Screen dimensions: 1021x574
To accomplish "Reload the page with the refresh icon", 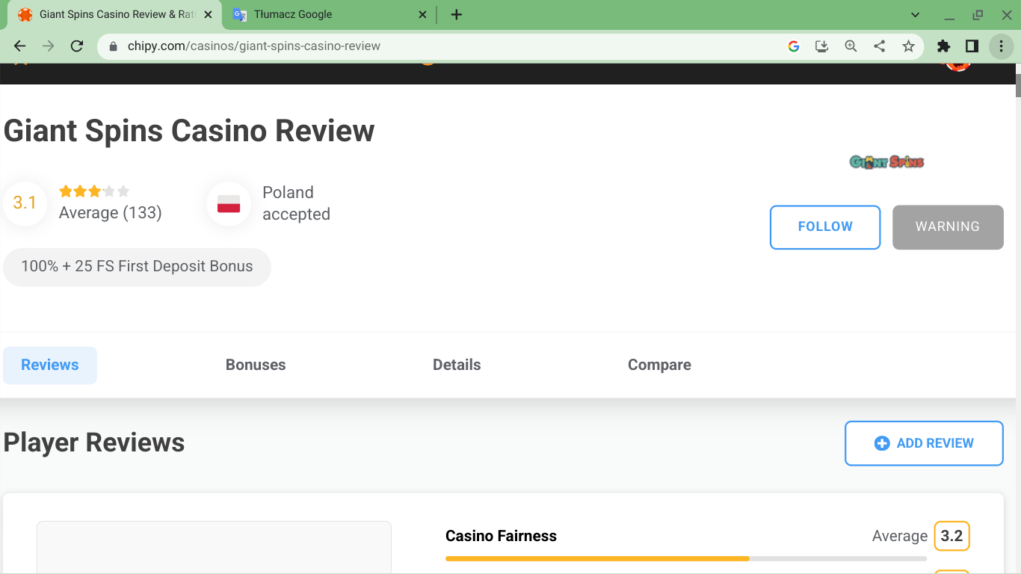I will click(x=76, y=46).
